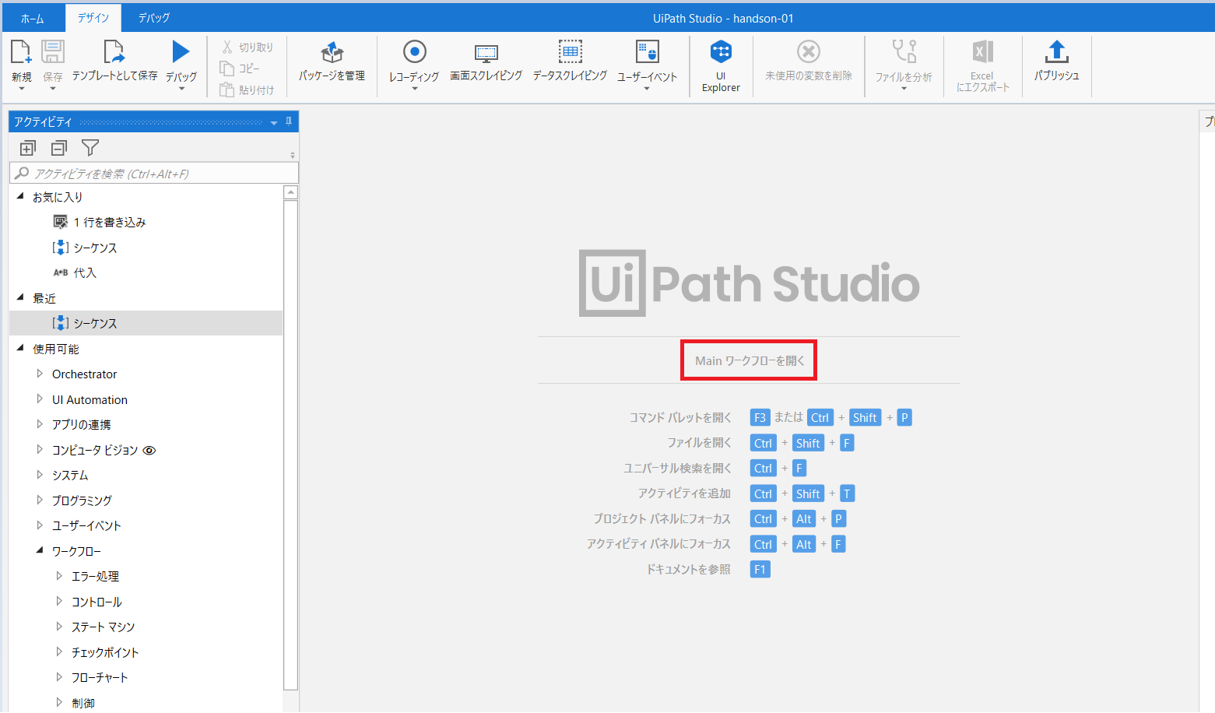Click the レコーディング recording icon
Screen dimensions: 1215x713
414,52
